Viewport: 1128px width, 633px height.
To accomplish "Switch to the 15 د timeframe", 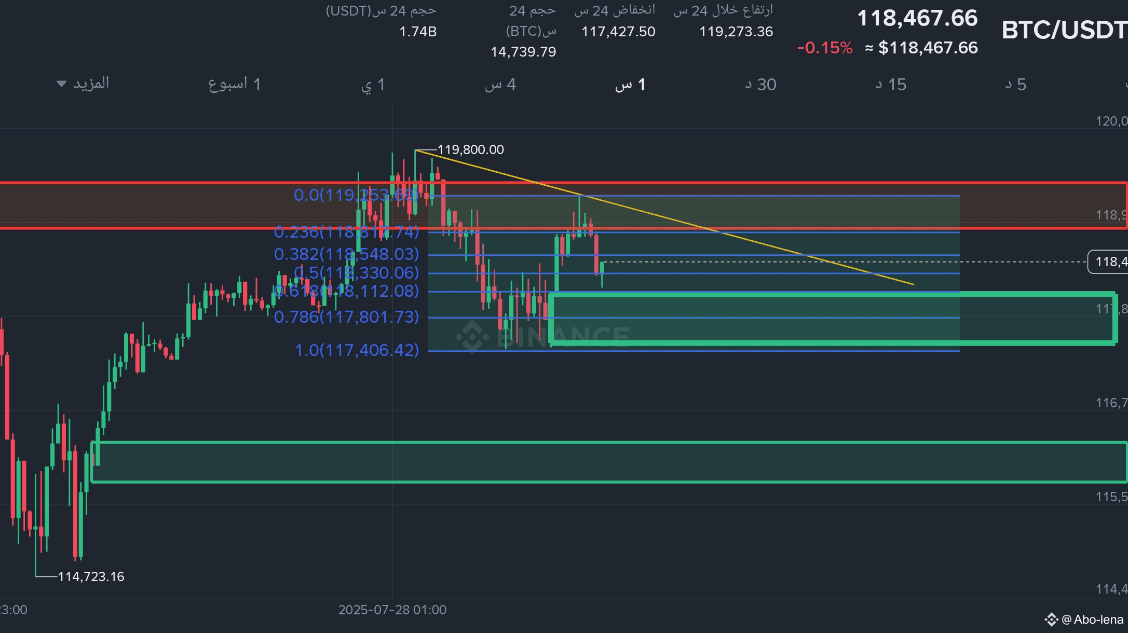I will pos(891,85).
